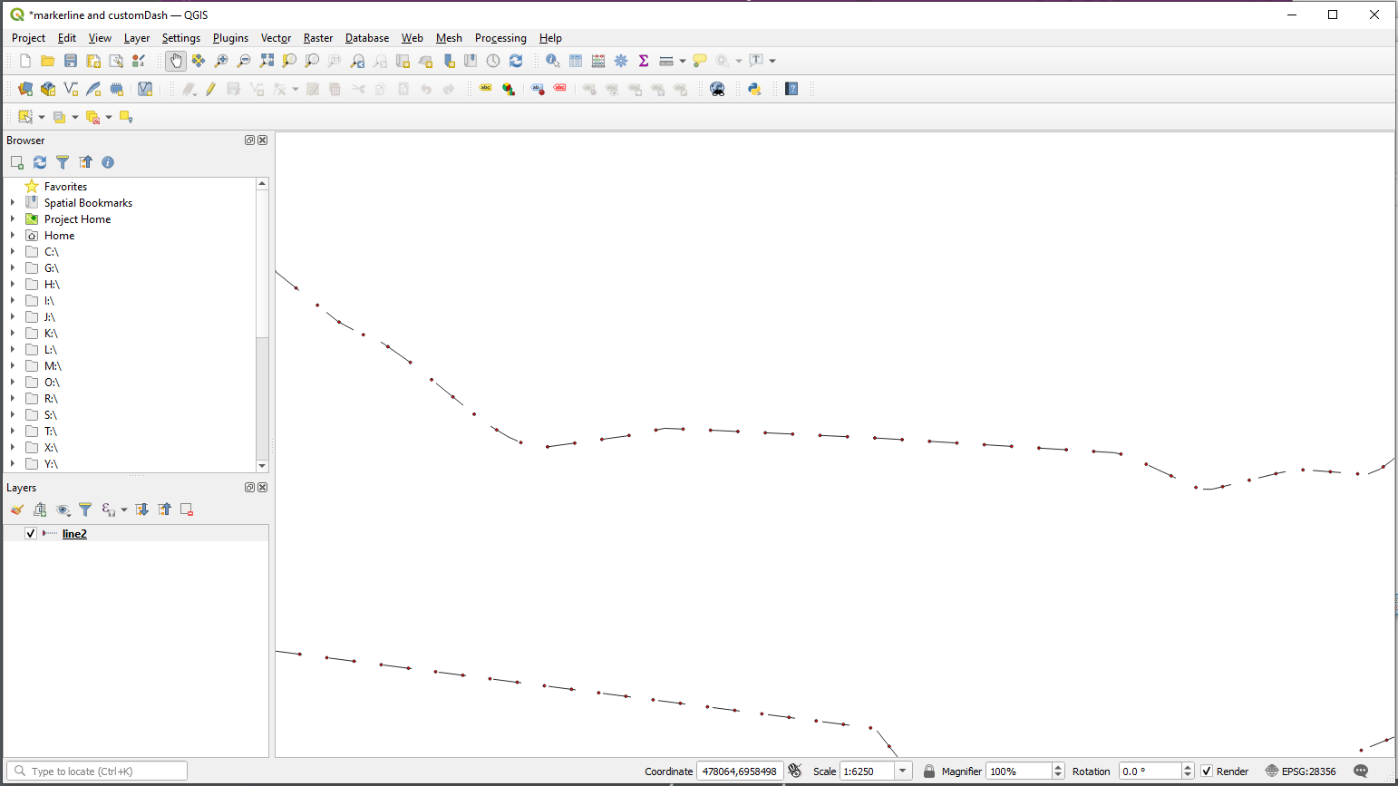Click the Toggle Editing pencil icon

pyautogui.click(x=210, y=89)
